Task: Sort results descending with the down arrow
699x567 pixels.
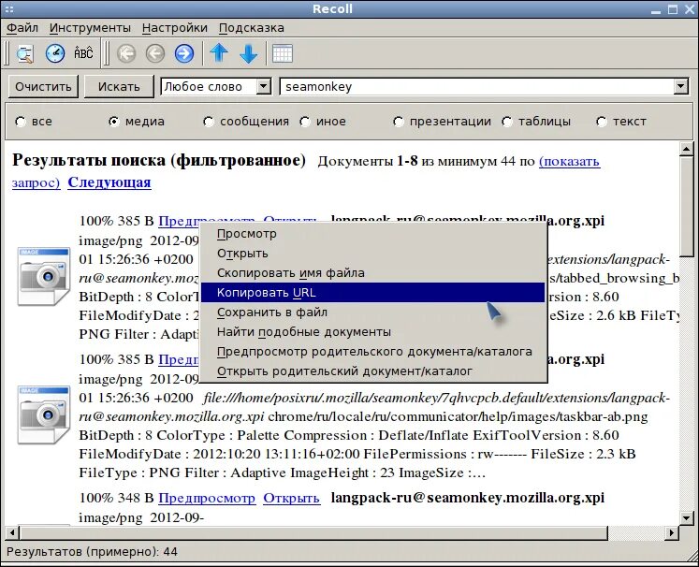Action: (248, 54)
